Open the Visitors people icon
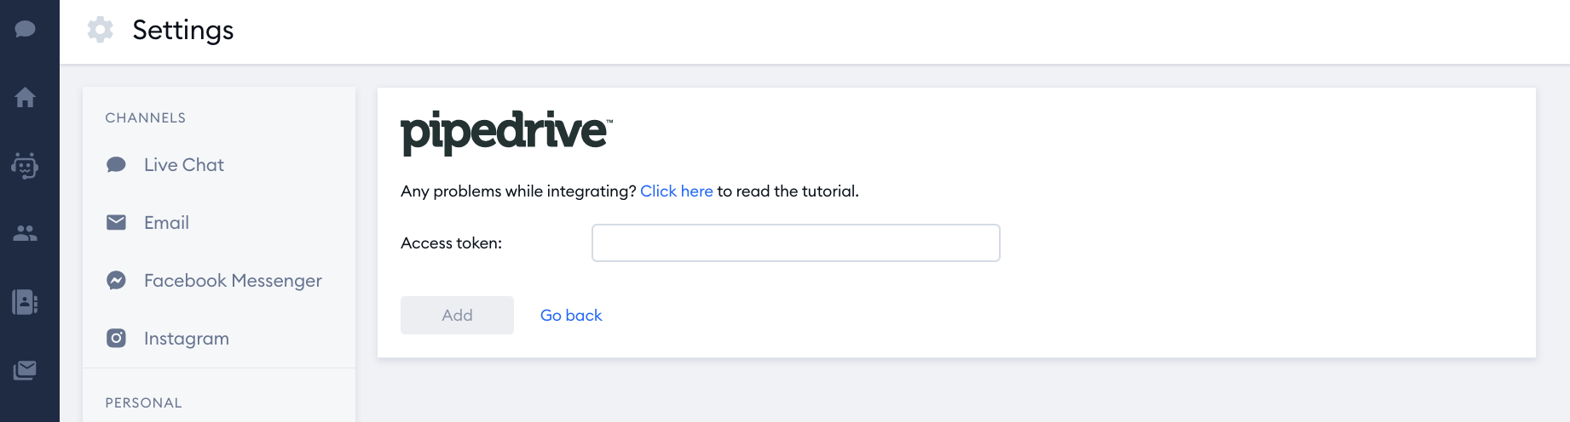This screenshot has width=1570, height=422. pos(25,233)
